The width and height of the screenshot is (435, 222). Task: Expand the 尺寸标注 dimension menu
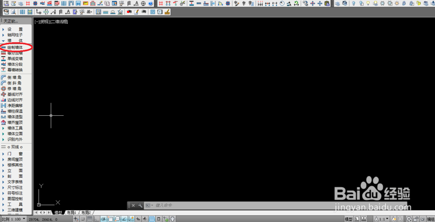pos(15,187)
